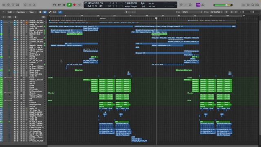Click the 4/4 time signature field
261x147 pixels.
click(142, 3)
